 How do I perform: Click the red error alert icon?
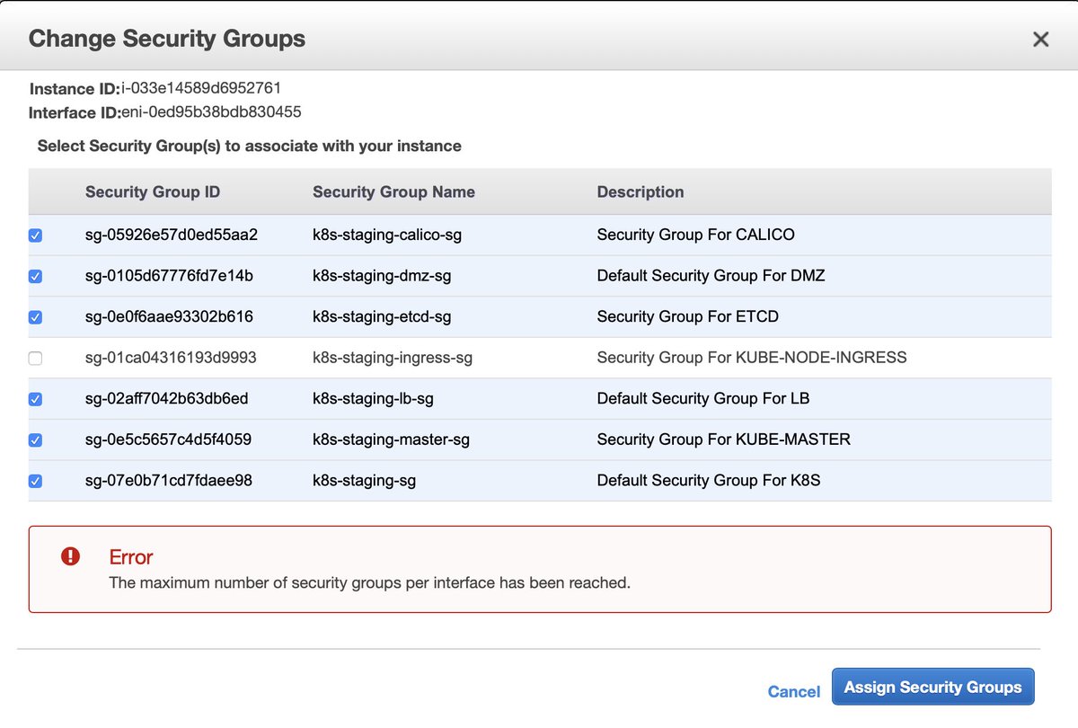tap(71, 558)
